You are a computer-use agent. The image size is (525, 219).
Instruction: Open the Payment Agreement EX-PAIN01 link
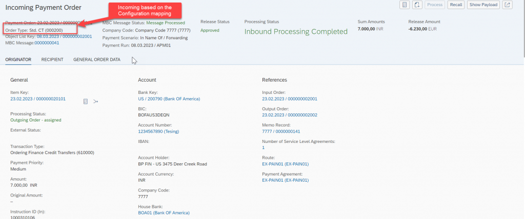[285, 180]
